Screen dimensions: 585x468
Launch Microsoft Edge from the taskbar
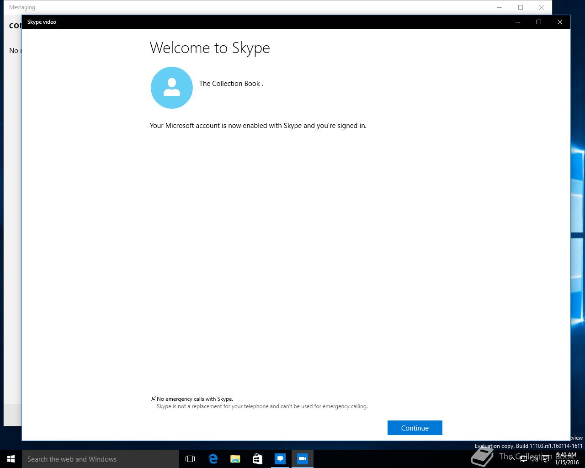(x=213, y=459)
